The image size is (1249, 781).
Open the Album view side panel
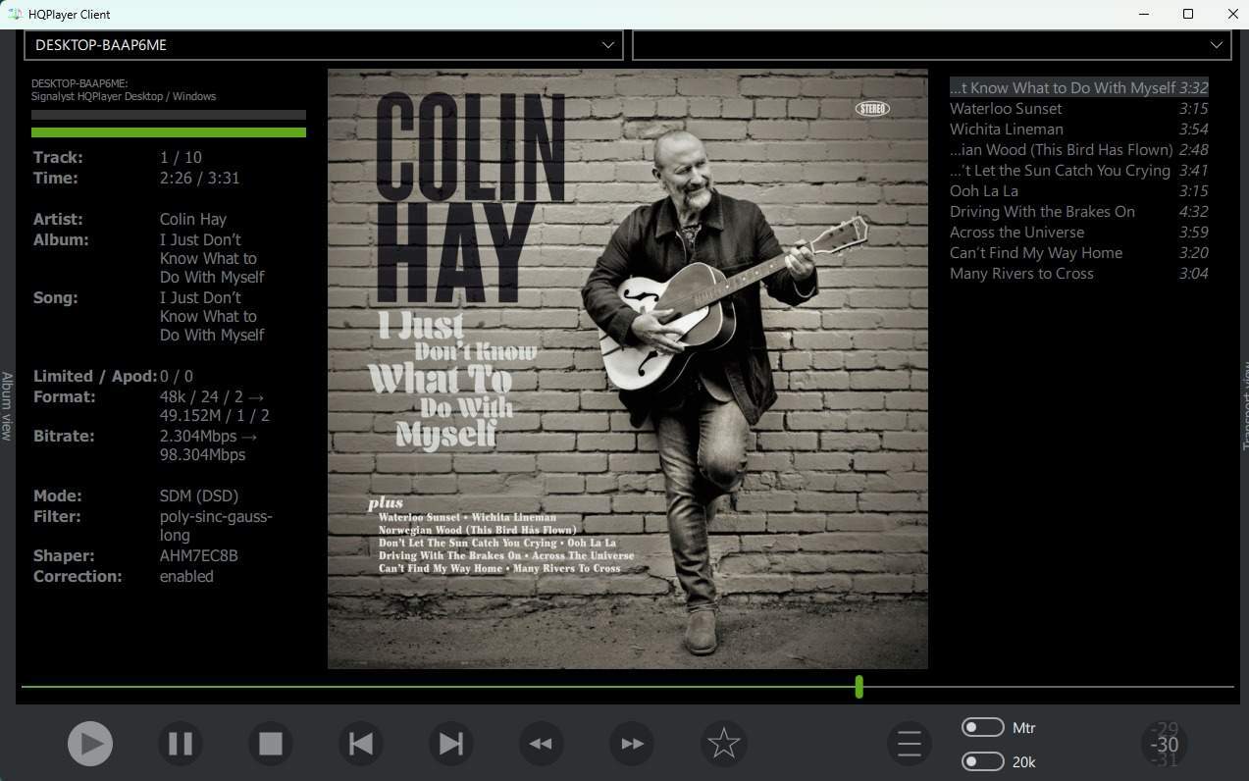click(7, 405)
